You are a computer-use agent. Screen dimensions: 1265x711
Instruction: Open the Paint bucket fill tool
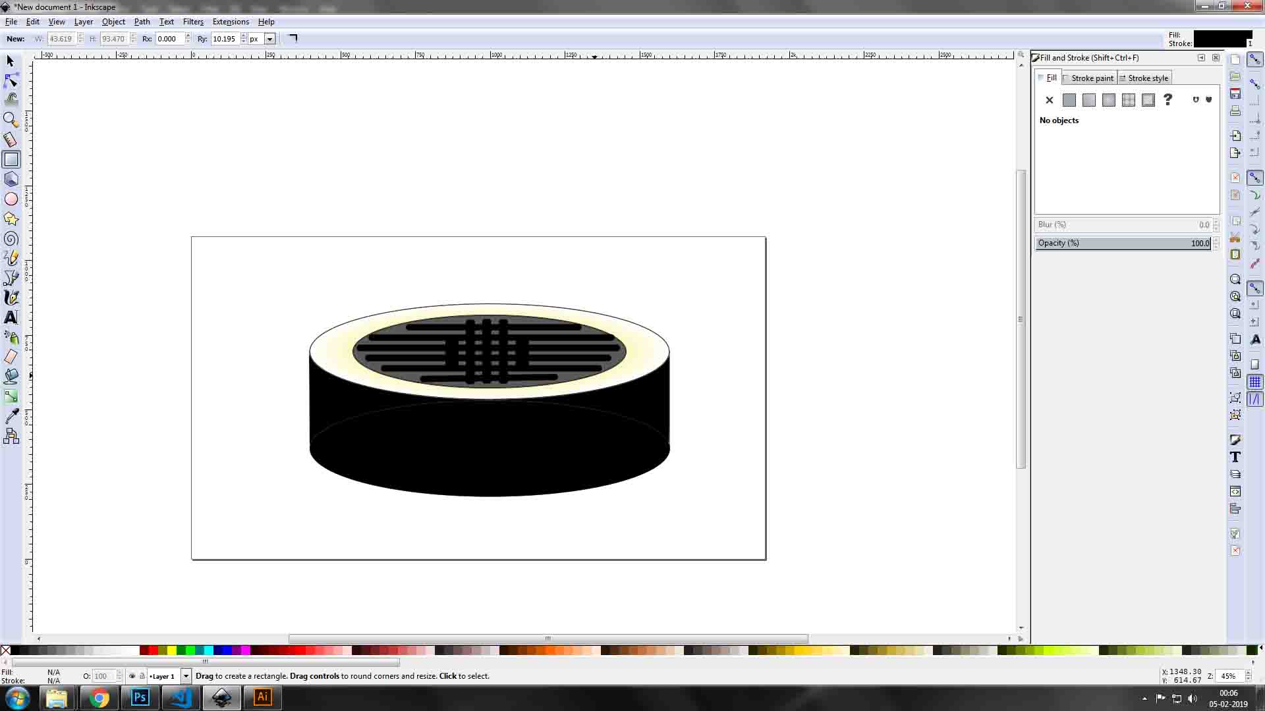tap(11, 376)
